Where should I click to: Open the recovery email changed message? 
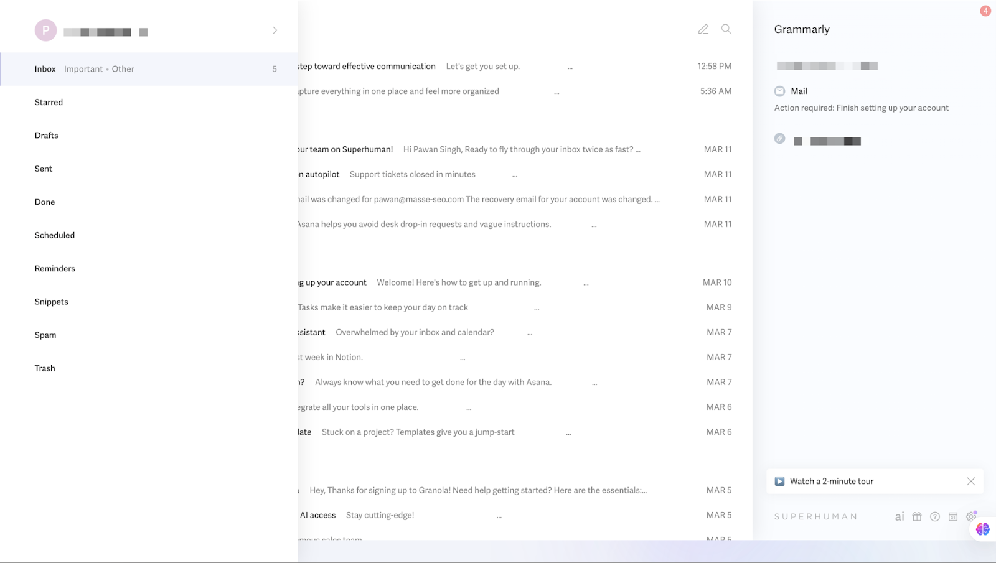point(525,199)
